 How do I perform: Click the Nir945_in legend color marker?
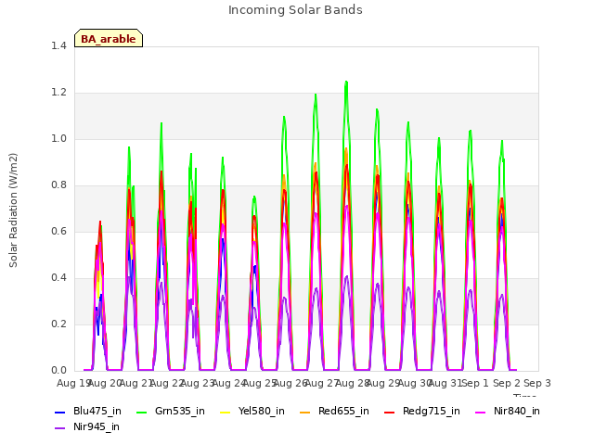(59, 428)
